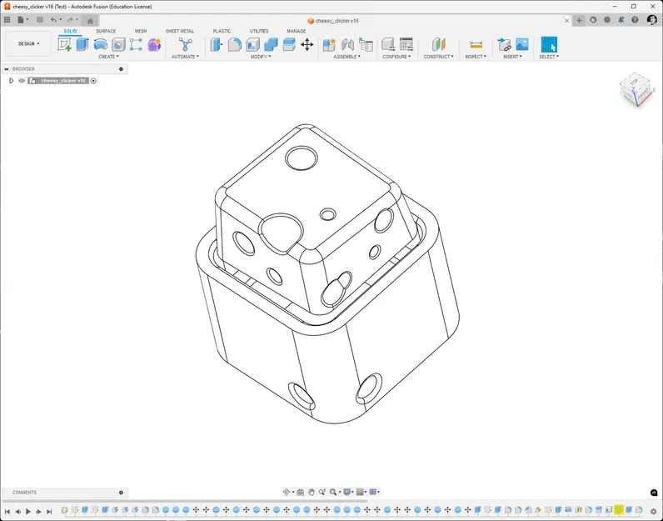The image size is (663, 521).
Task: Click the New Component icon
Action: [329, 44]
